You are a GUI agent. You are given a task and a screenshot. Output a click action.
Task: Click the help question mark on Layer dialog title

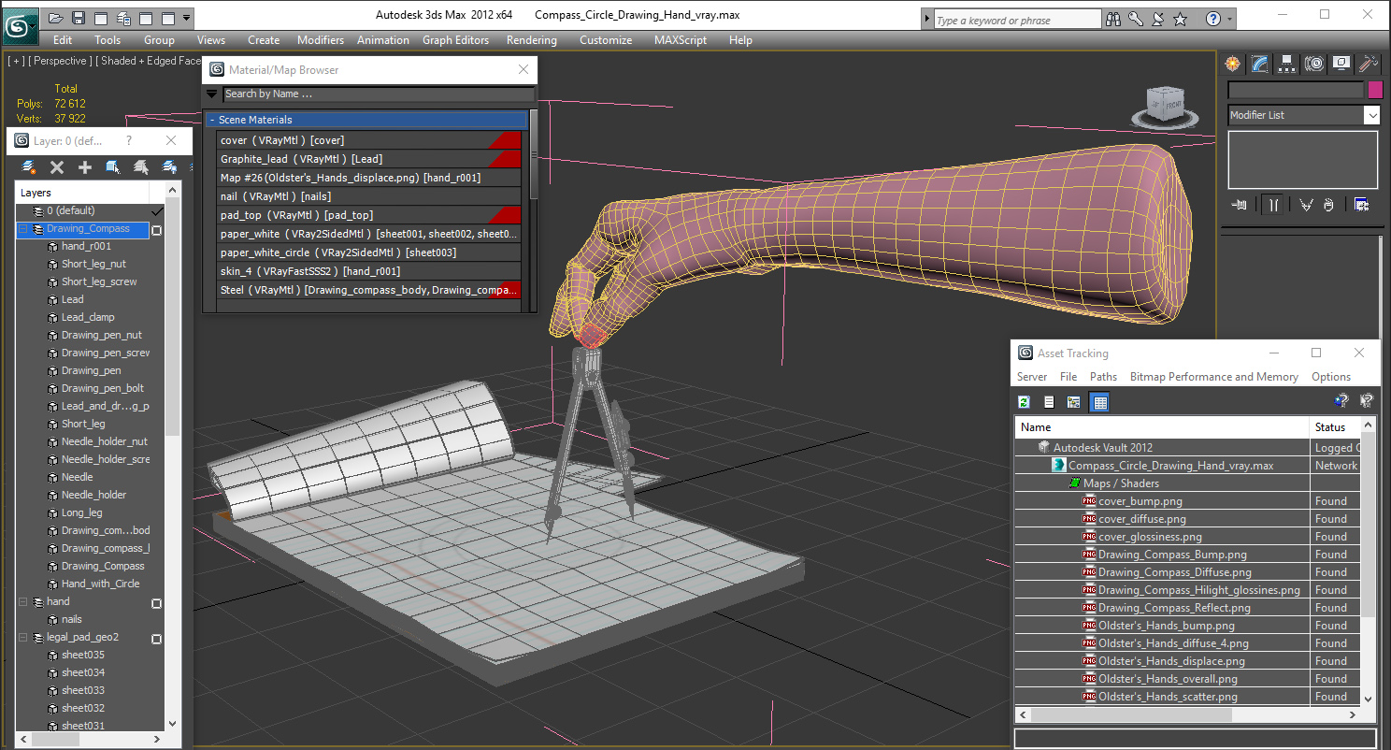(x=129, y=141)
